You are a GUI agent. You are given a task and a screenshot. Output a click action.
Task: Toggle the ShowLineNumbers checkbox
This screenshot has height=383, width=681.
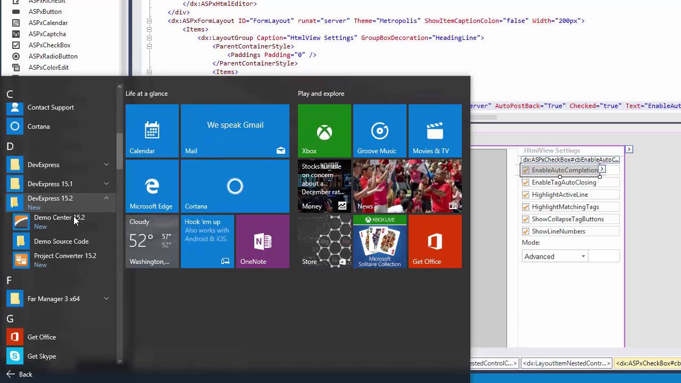point(526,231)
